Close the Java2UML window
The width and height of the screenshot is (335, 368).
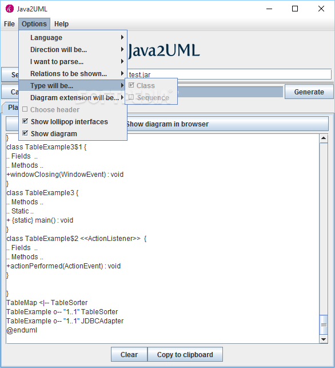point(321,9)
